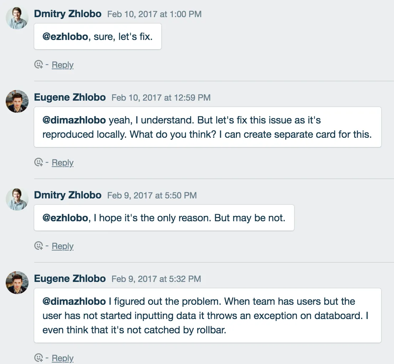This screenshot has width=394, height=364.
Task: Reply to Dmitry's 'sure, let's fix' comment
Action: 62,65
